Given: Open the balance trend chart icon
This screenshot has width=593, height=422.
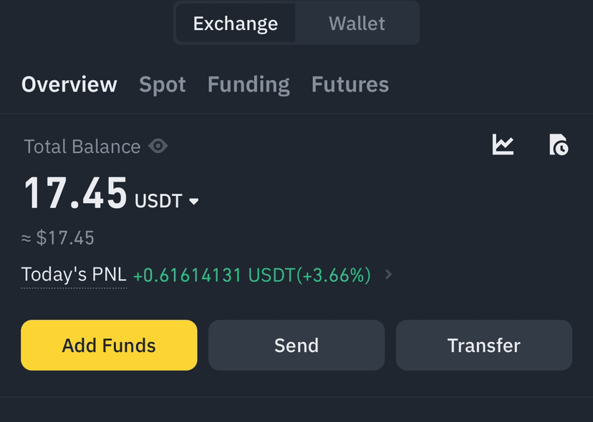Looking at the screenshot, I should click(503, 144).
